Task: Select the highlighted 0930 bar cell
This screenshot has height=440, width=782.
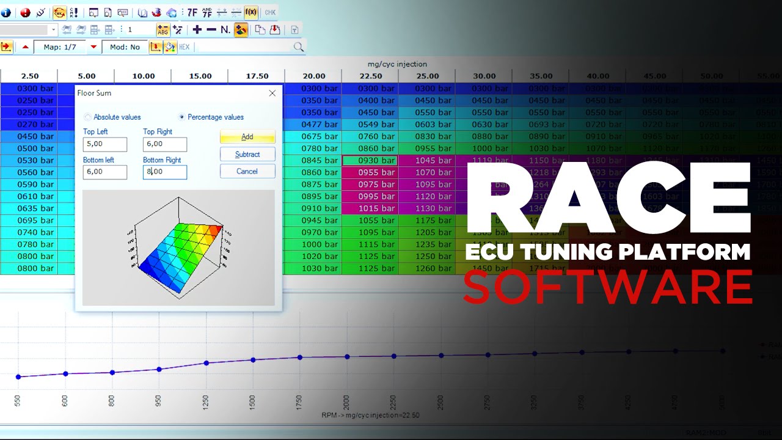Action: tap(370, 160)
